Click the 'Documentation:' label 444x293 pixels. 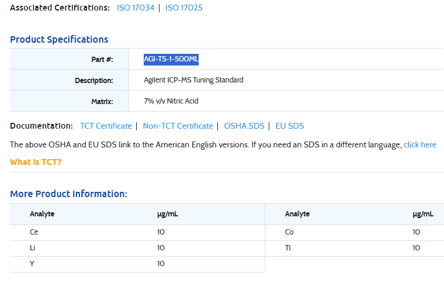click(x=41, y=126)
